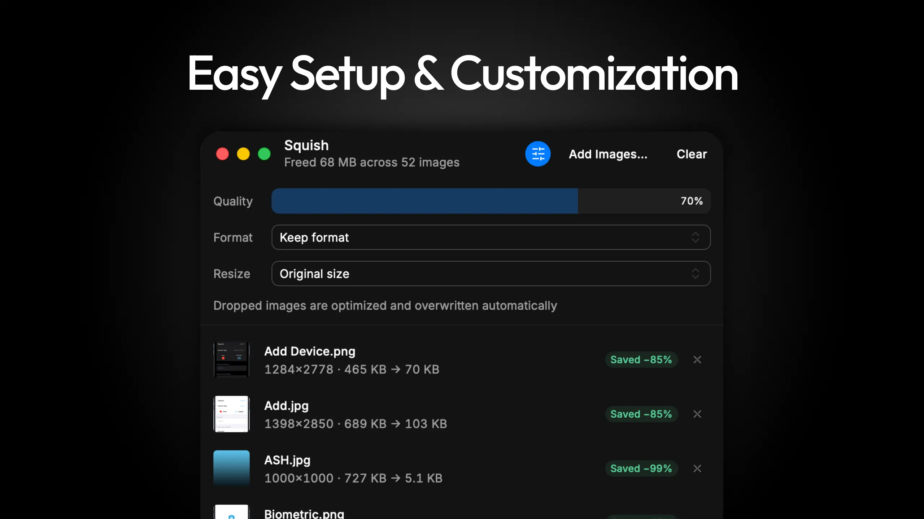924x519 pixels.
Task: Open the Resize dropdown showing Original size
Action: [x=491, y=274]
